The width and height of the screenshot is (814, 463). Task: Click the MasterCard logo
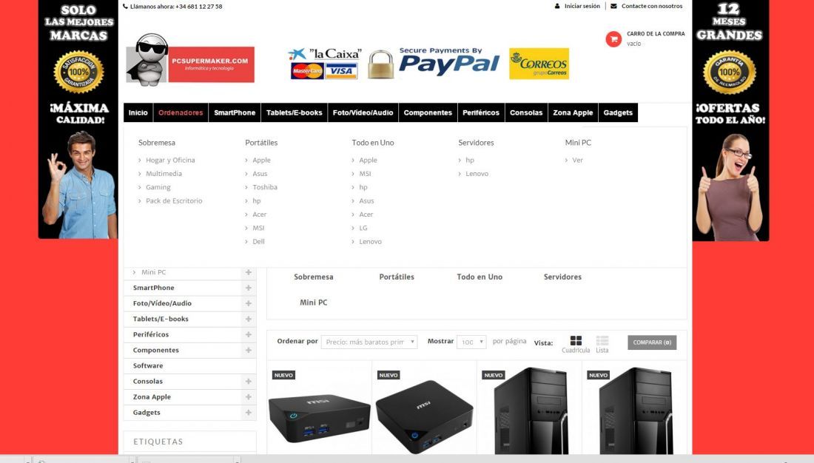(x=307, y=70)
